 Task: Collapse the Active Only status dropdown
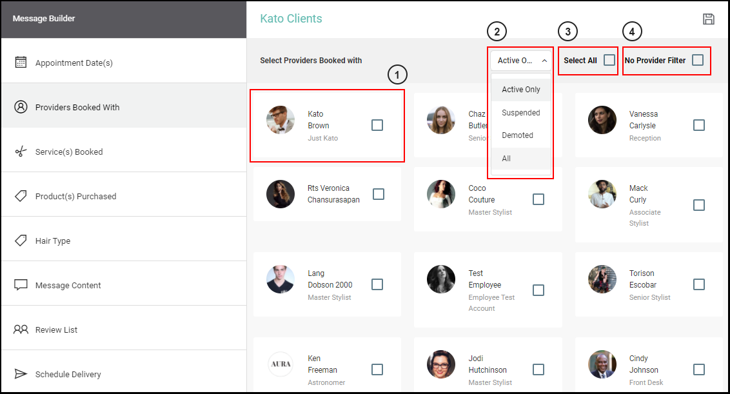521,61
